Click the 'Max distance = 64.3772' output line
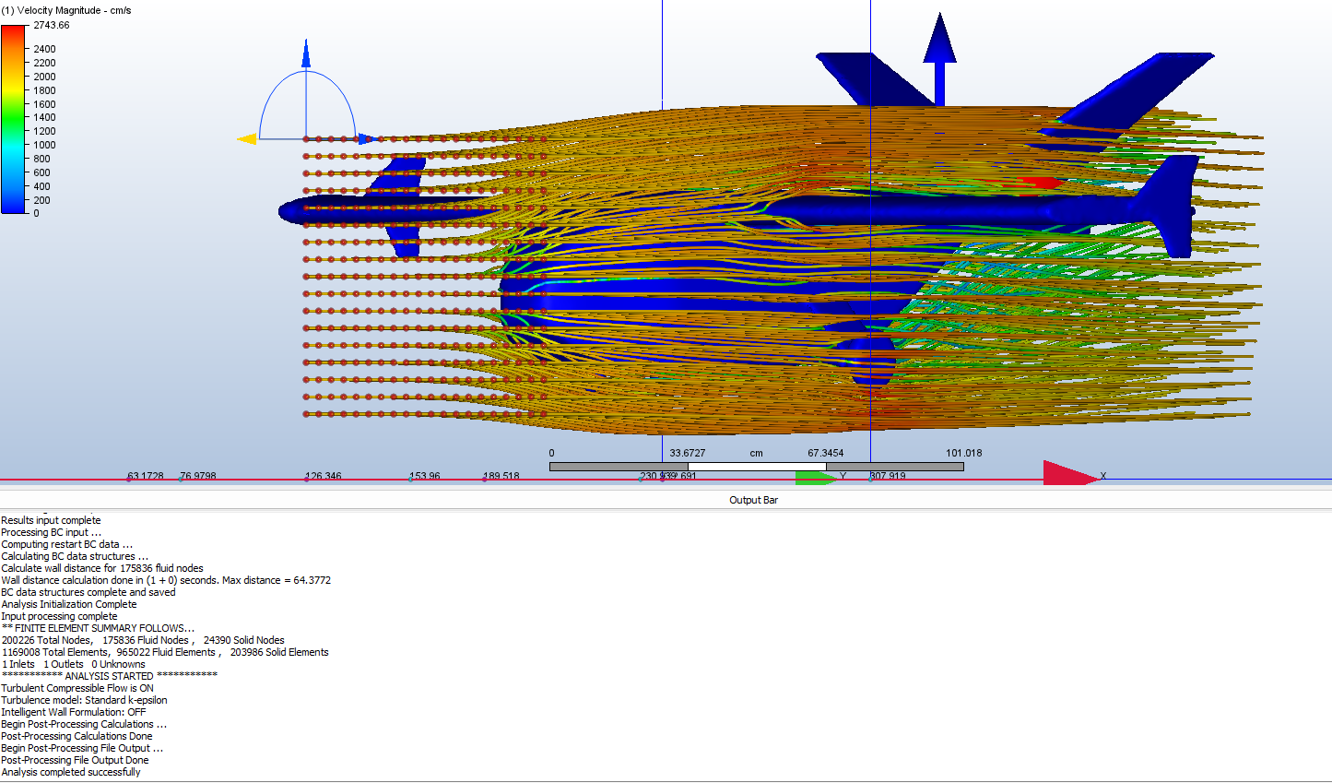Screen dimensions: 1332x783 click(x=277, y=580)
